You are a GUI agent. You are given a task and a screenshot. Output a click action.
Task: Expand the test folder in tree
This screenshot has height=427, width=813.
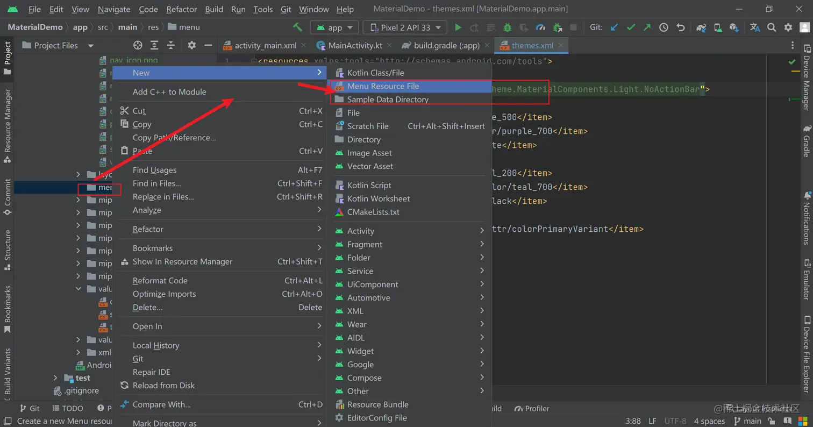pos(55,378)
